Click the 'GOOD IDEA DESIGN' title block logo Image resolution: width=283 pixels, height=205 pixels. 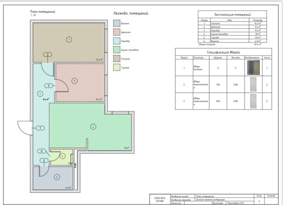coord(160,199)
